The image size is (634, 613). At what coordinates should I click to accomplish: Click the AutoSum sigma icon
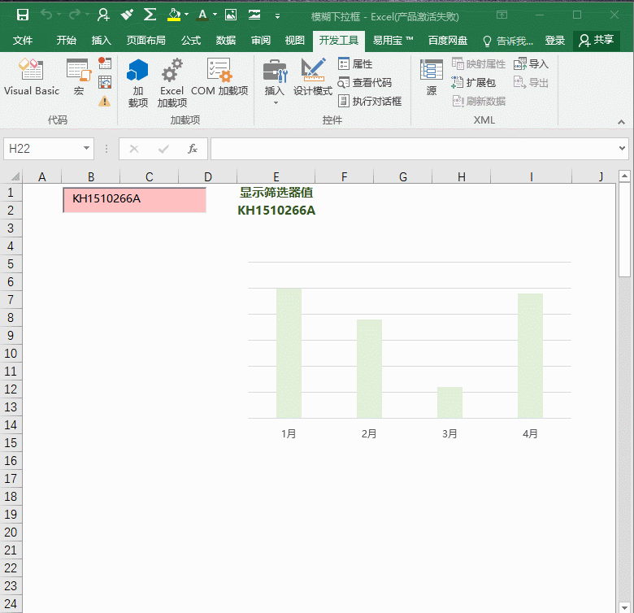tap(150, 15)
